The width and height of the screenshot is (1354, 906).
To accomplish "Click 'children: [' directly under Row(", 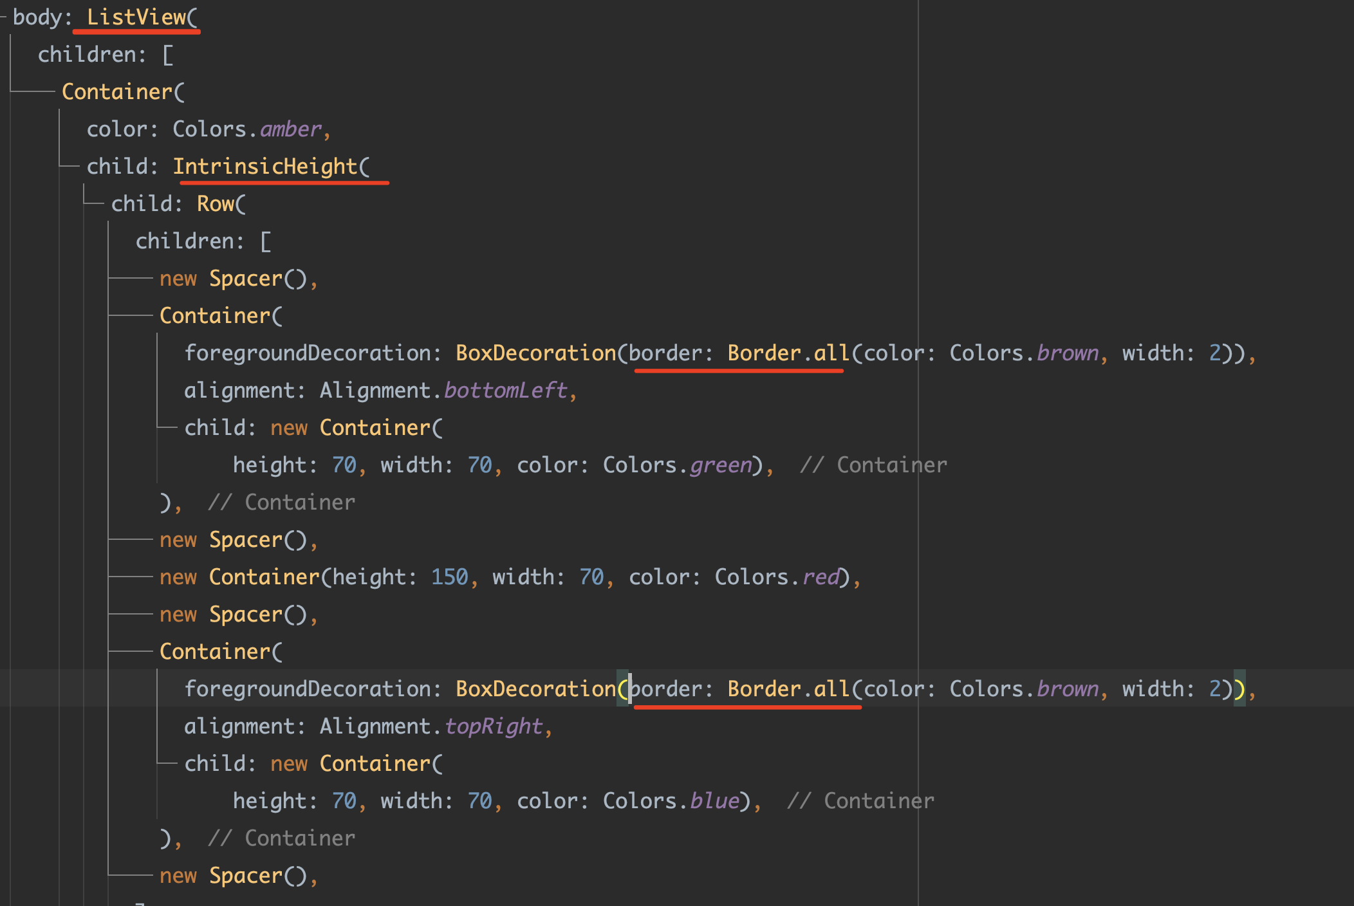I will [x=203, y=241].
